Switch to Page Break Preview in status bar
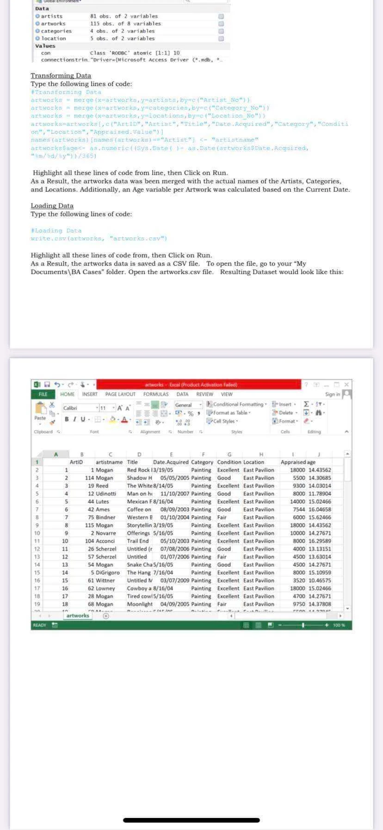 pos(270,625)
